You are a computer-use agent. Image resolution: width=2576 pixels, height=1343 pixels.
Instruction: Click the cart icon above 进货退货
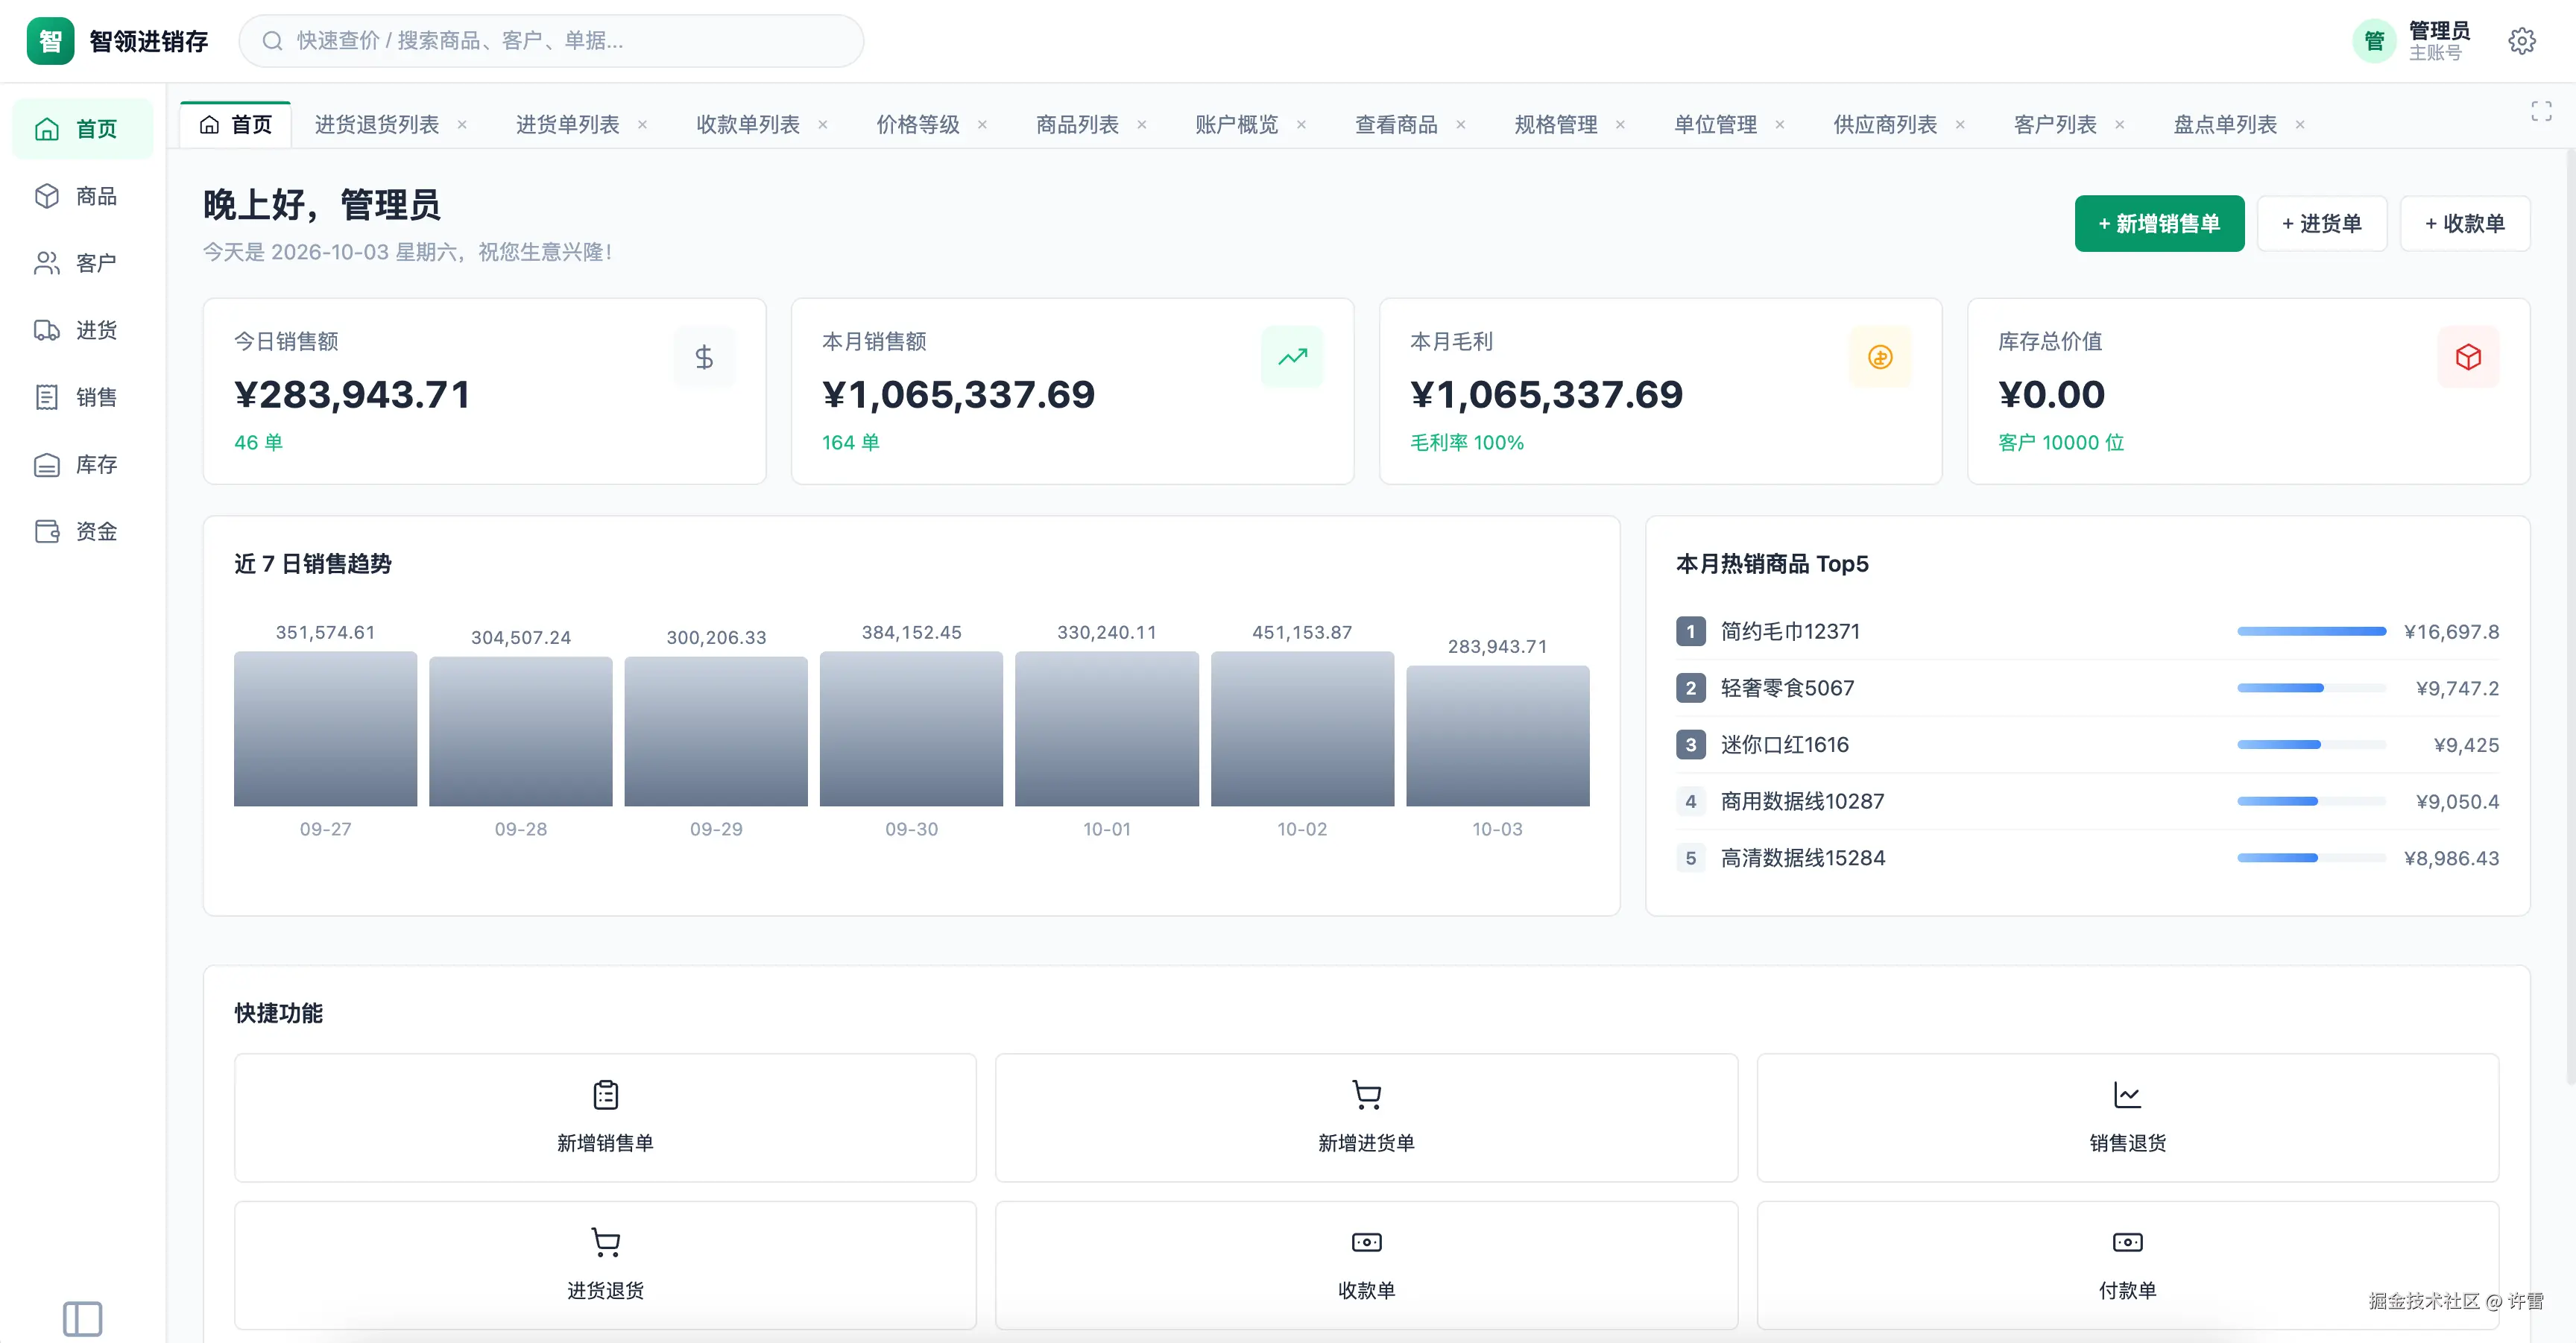[605, 1242]
